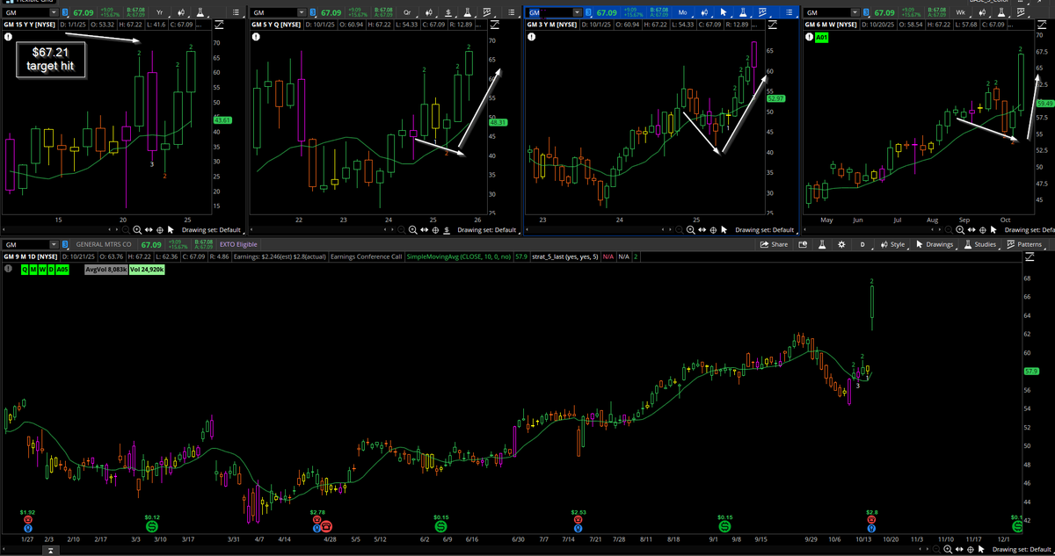Select pointer tool in GM monthly panel toolbar
This screenshot has height=556, width=1055.
pyautogui.click(x=724, y=12)
